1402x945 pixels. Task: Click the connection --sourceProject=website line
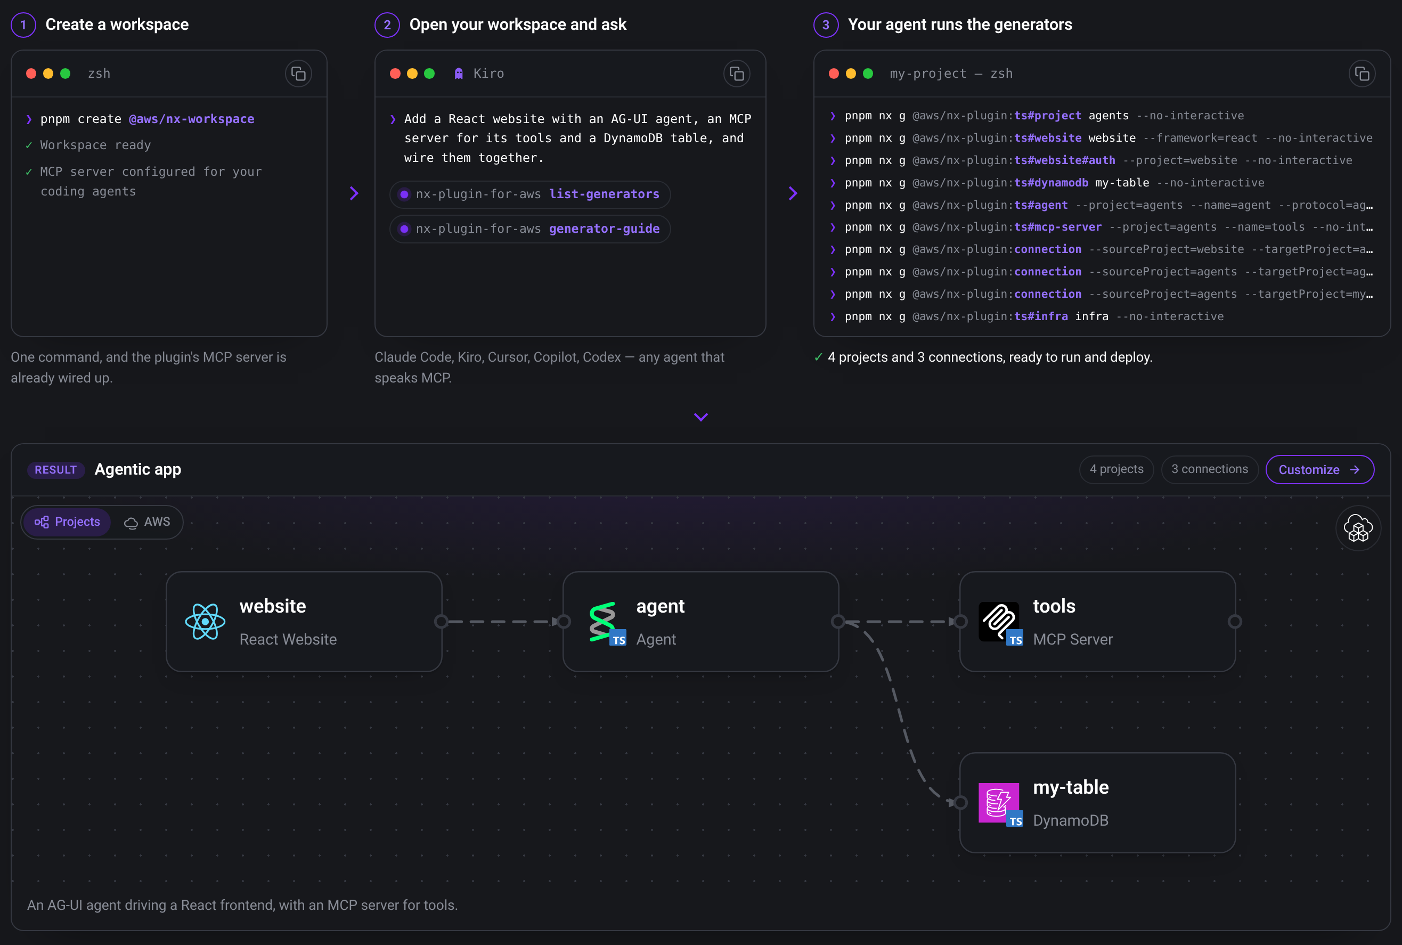[x=1101, y=249]
